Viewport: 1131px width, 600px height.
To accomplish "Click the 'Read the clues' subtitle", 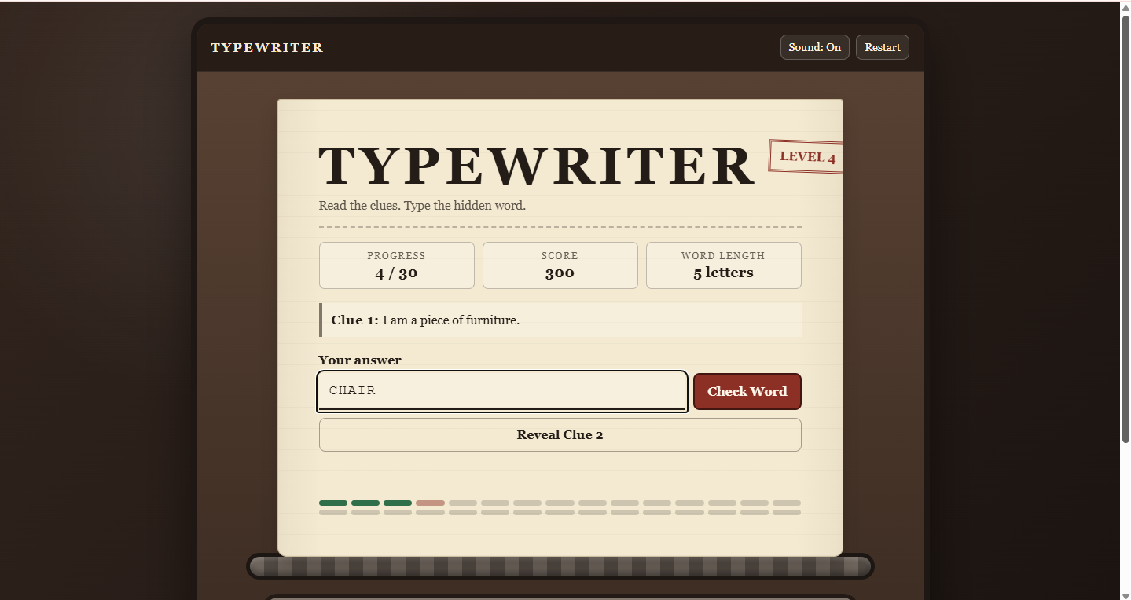I will pyautogui.click(x=422, y=206).
